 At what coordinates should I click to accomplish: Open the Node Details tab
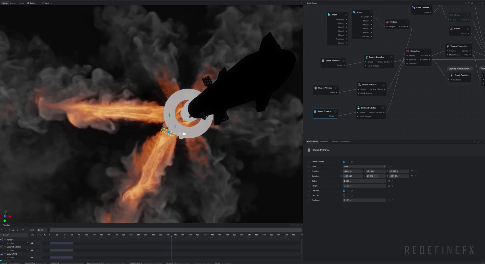[x=312, y=142]
